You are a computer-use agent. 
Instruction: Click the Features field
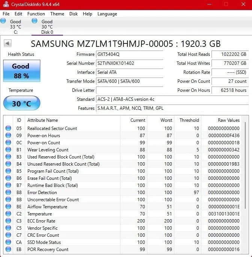[172, 108]
